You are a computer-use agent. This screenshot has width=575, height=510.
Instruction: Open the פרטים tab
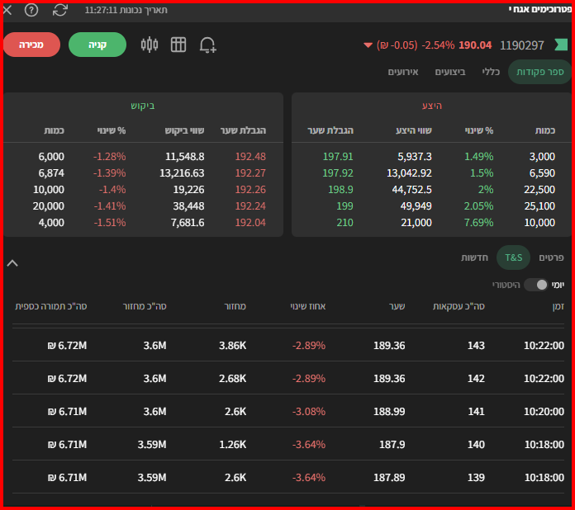[551, 257]
